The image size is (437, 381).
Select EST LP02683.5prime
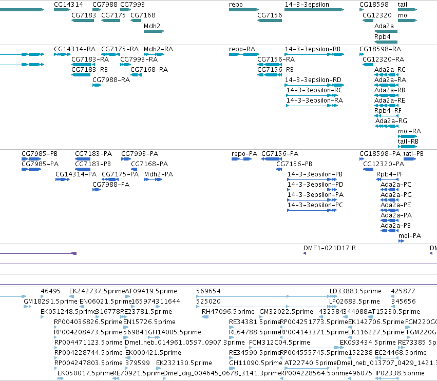[x=354, y=302]
